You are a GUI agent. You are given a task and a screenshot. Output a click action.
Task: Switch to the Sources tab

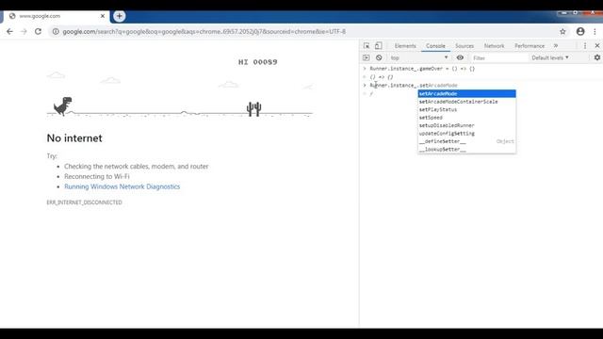pos(464,46)
